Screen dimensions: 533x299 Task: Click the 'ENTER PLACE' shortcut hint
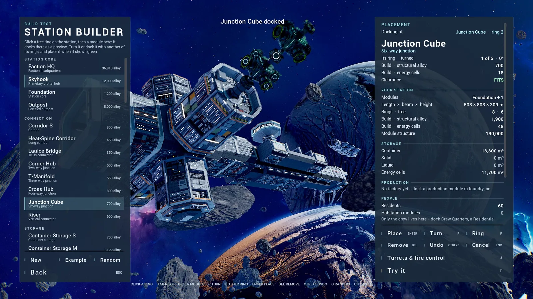263,284
